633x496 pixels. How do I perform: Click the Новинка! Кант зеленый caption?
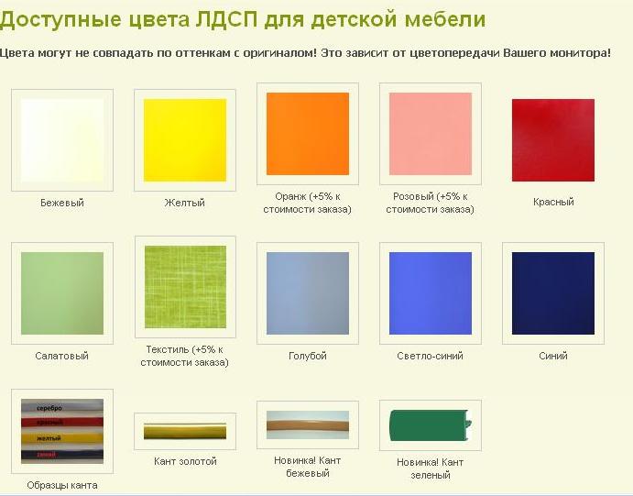431,468
